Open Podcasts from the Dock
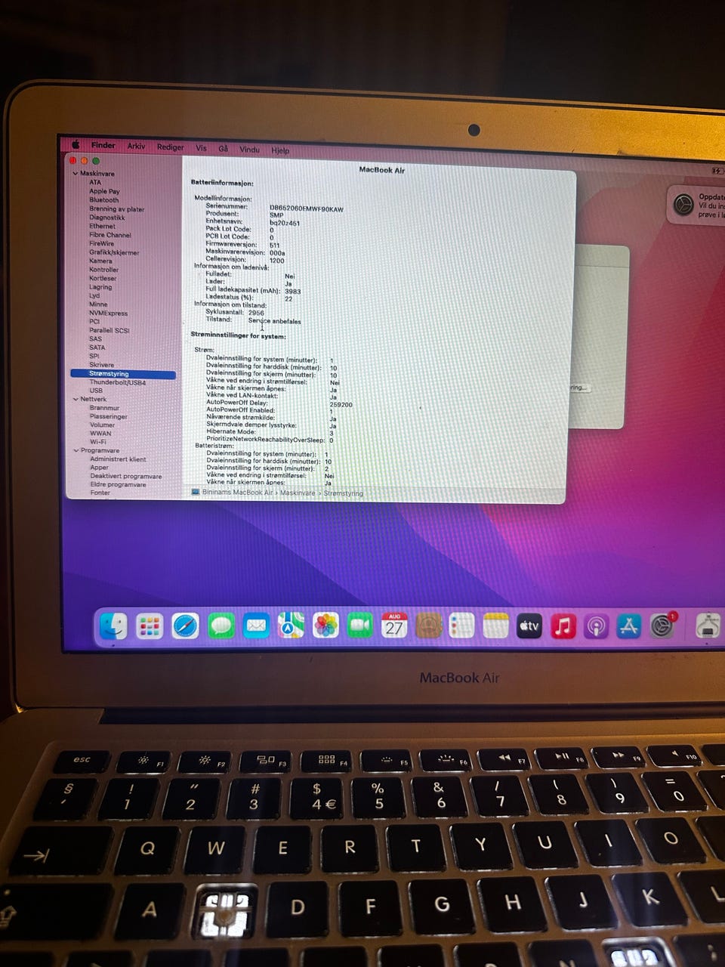 coord(597,626)
